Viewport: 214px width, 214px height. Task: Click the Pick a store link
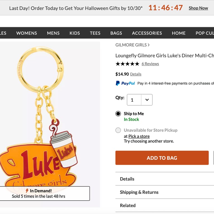[139, 136]
